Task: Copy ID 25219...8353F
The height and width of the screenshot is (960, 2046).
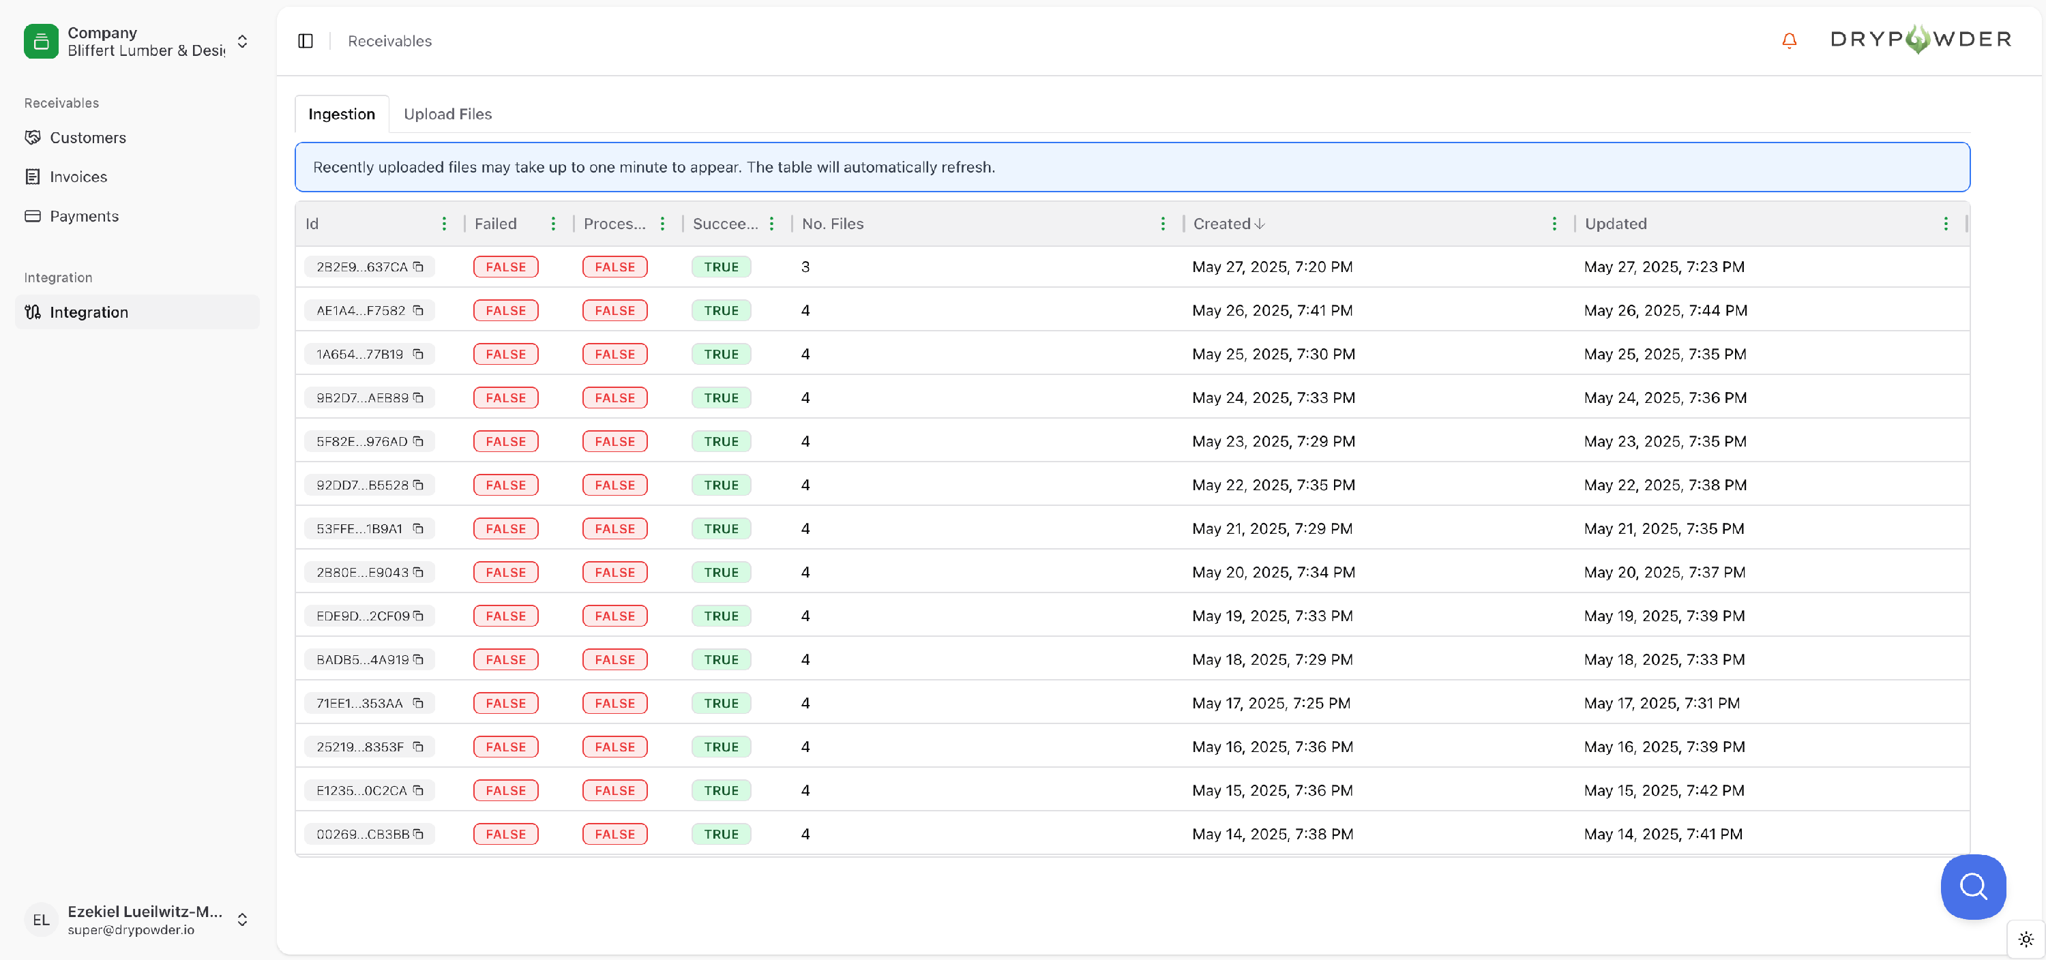Action: coord(419,747)
